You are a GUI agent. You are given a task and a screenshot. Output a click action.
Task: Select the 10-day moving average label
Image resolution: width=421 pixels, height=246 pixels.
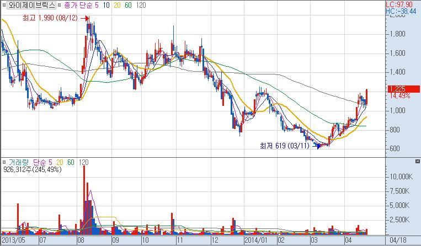(106, 5)
